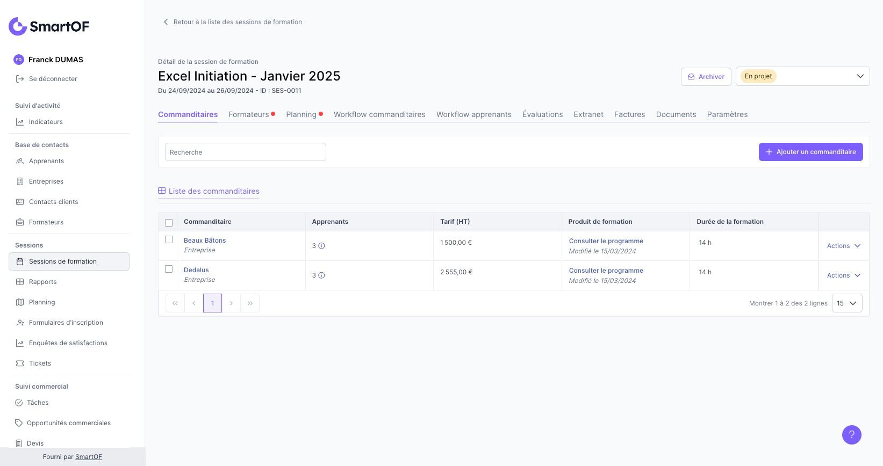Focus the Recherche search field
Screen dimensions: 883x466
(245, 152)
